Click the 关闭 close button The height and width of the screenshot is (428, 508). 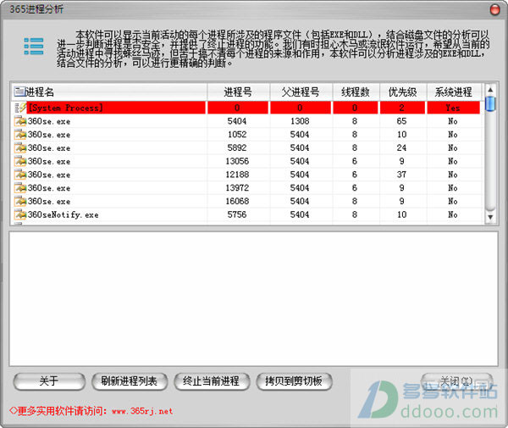pyautogui.click(x=457, y=381)
